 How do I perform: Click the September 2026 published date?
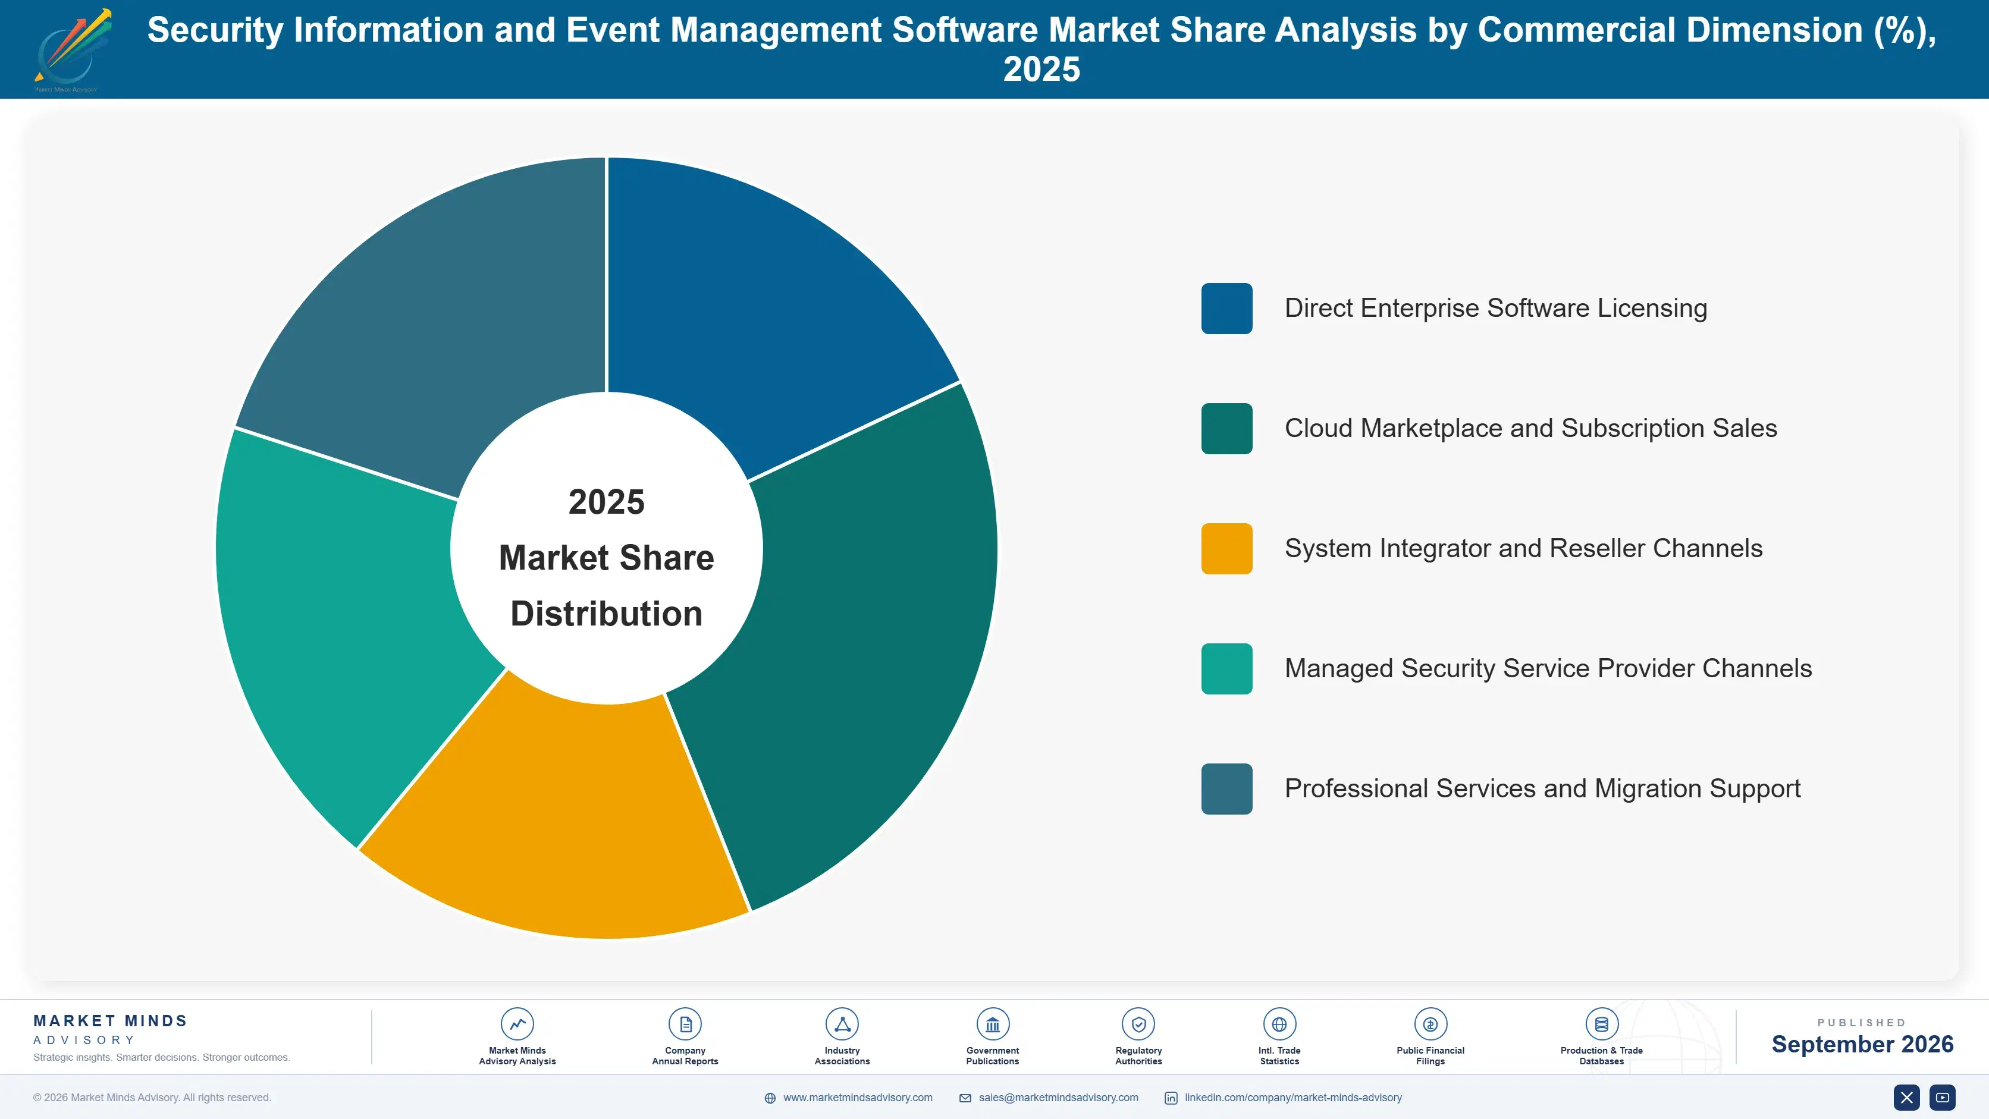pyautogui.click(x=1862, y=1044)
